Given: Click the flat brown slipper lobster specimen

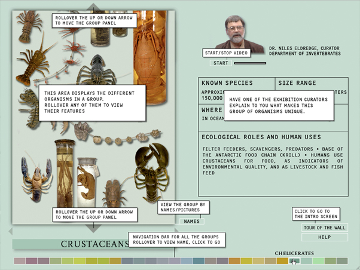Looking at the screenshot, I should point(113,194).
